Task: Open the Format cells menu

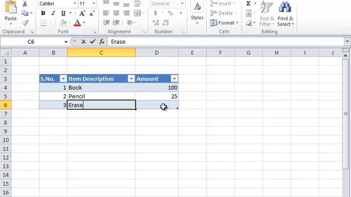Action: click(x=224, y=23)
